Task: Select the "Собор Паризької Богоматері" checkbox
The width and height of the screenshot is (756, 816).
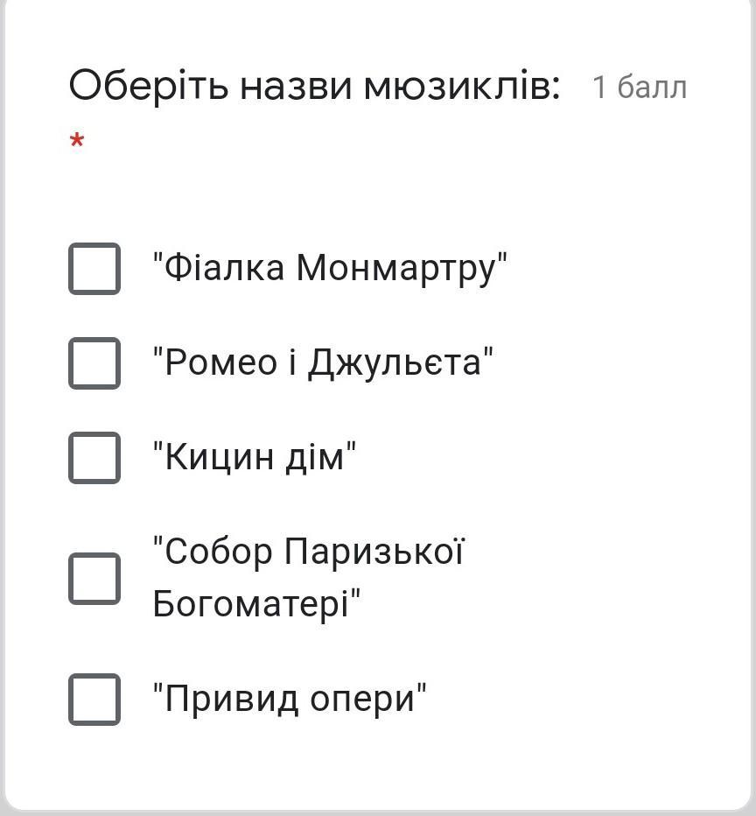Action: click(x=94, y=578)
